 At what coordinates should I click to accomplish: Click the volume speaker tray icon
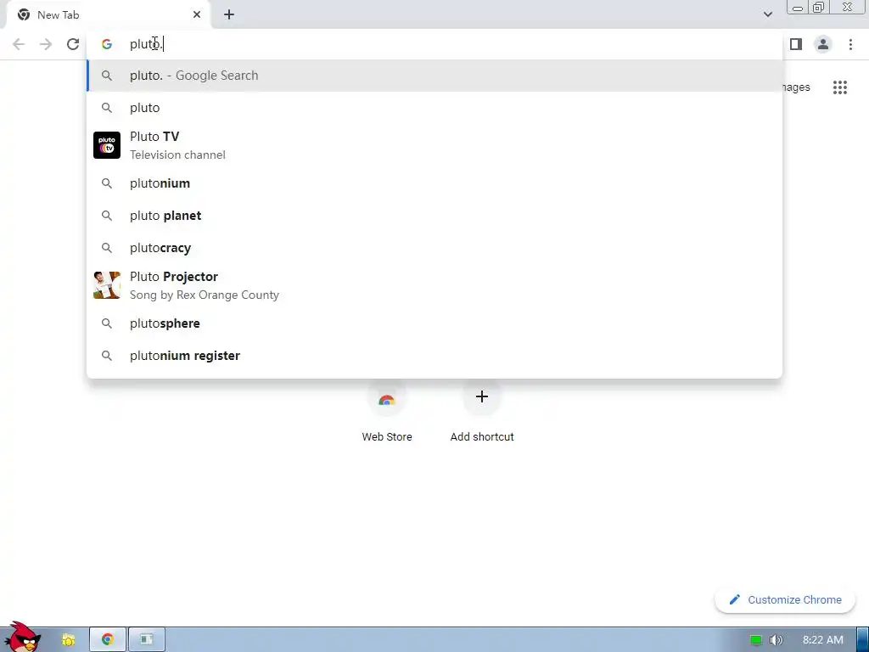(x=776, y=640)
